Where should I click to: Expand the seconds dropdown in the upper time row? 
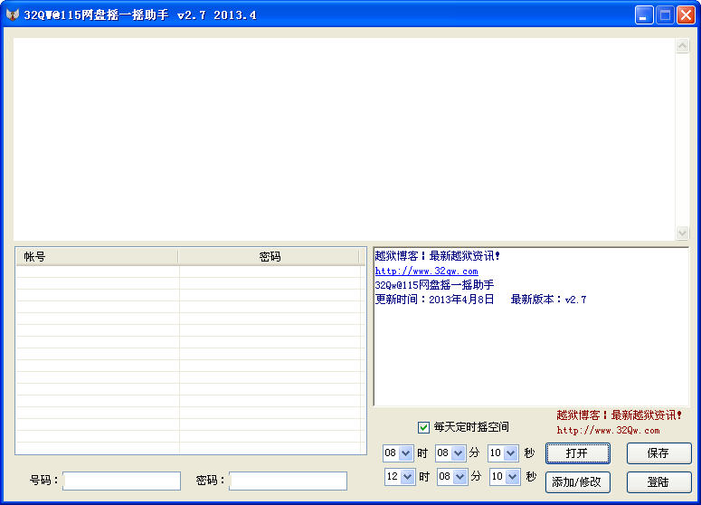(511, 453)
